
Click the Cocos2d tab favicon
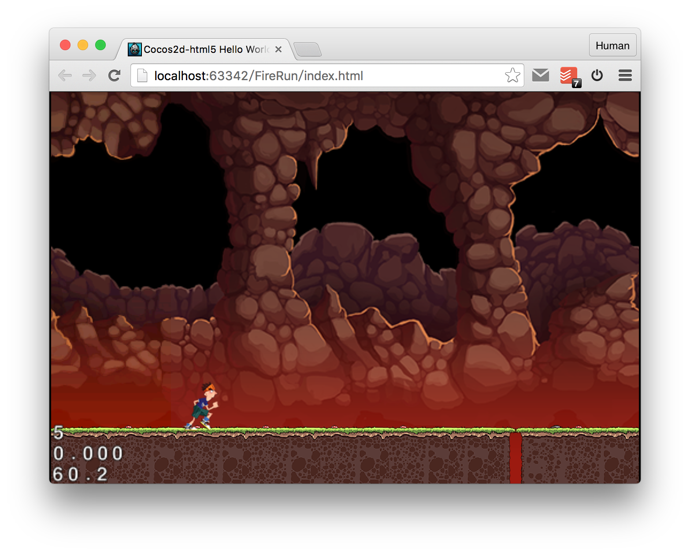click(135, 49)
